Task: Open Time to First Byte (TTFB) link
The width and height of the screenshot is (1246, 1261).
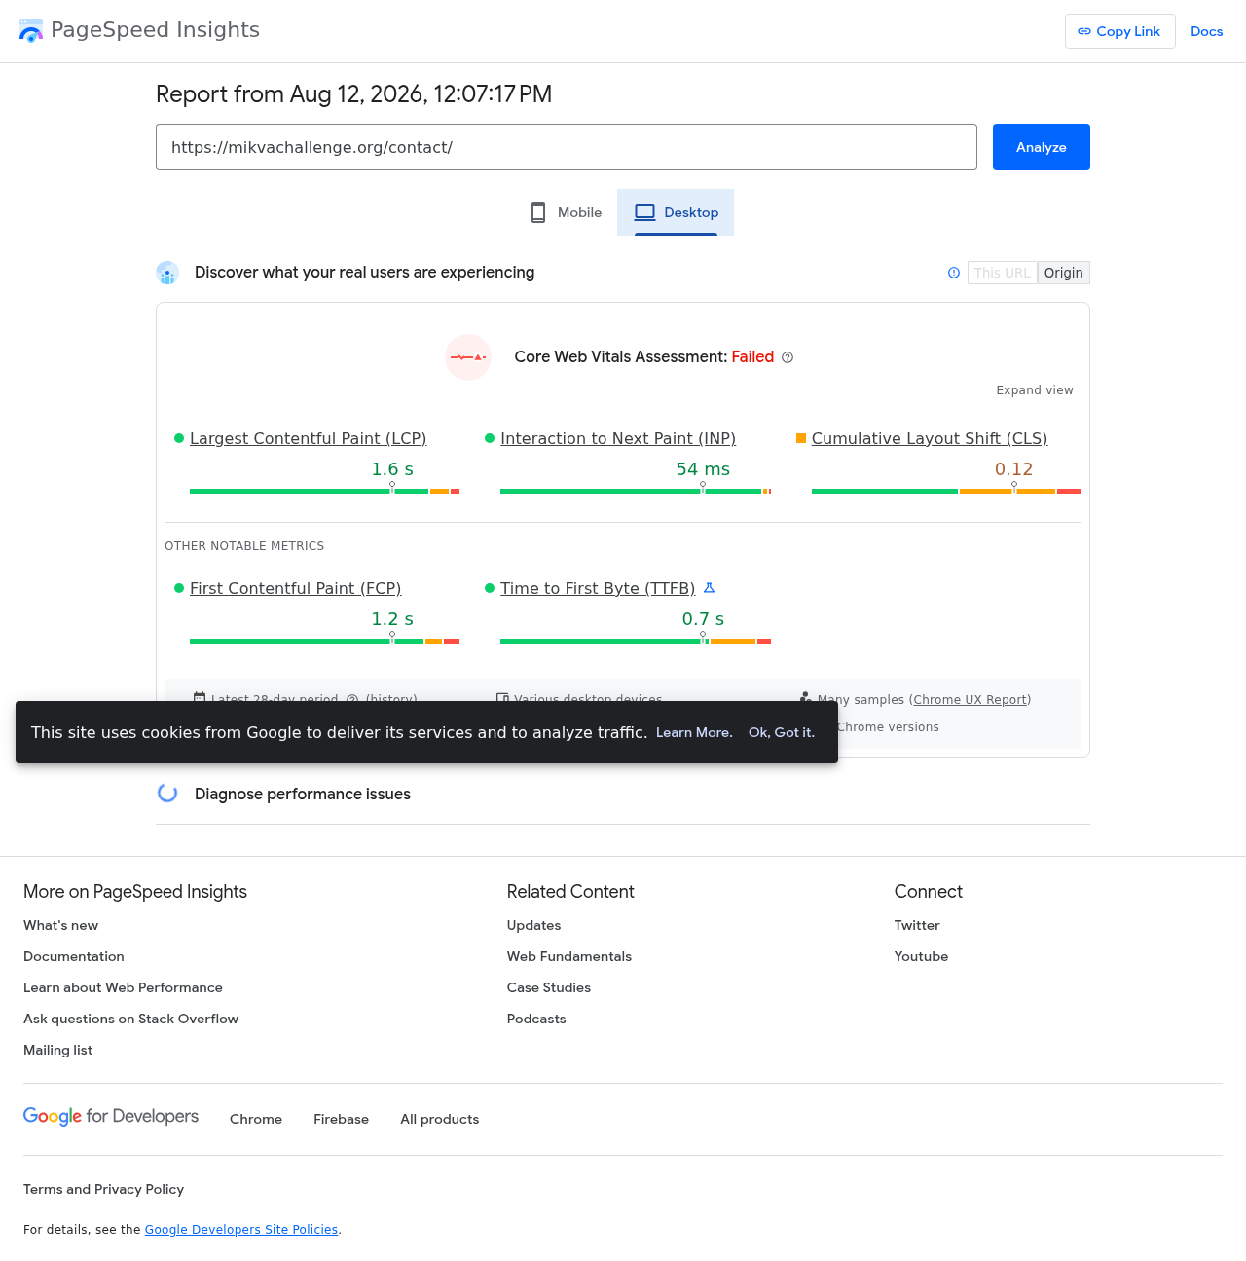Action: [x=598, y=589]
